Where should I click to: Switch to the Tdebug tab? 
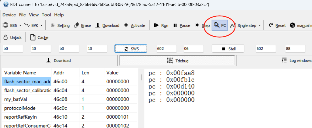(178, 61)
